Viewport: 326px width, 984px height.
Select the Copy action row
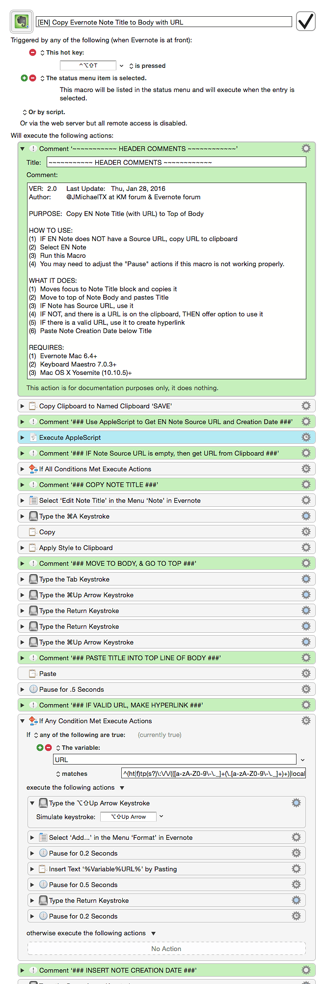click(x=166, y=532)
